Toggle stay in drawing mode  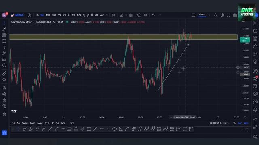(4, 94)
